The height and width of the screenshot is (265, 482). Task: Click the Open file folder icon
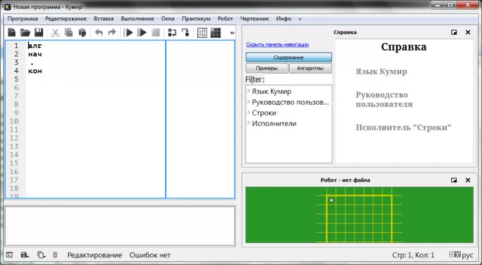(x=25, y=33)
